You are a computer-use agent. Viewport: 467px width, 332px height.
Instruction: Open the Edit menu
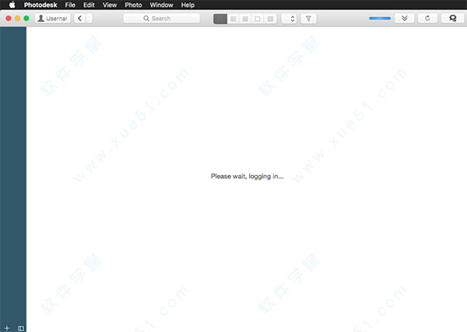tap(89, 5)
